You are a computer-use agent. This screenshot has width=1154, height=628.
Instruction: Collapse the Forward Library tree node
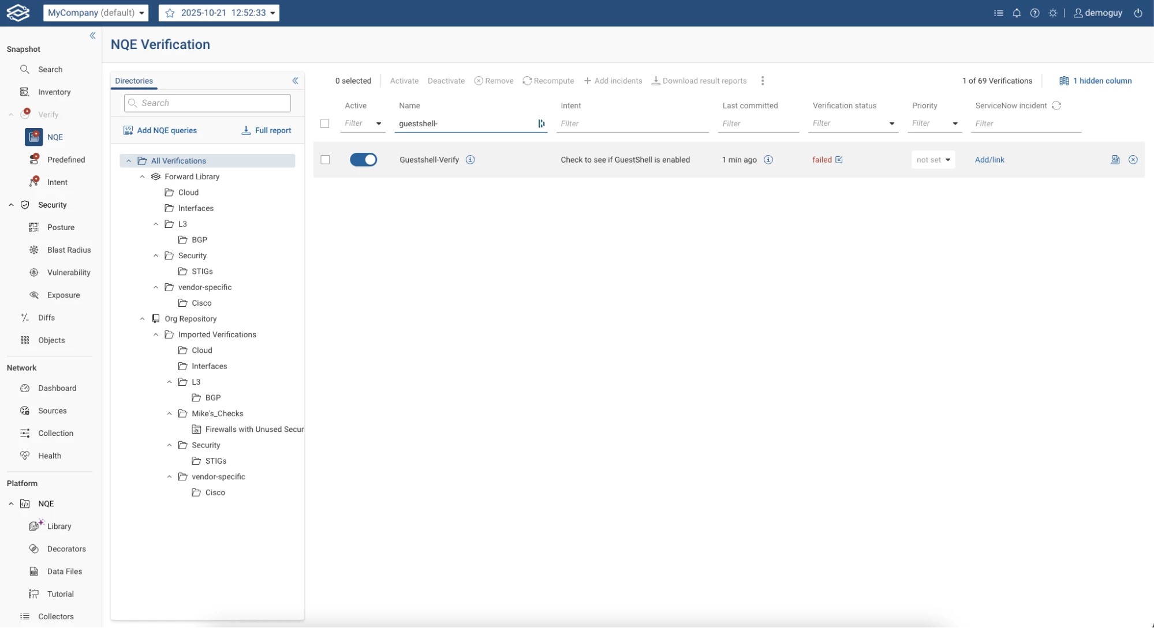[x=143, y=176]
